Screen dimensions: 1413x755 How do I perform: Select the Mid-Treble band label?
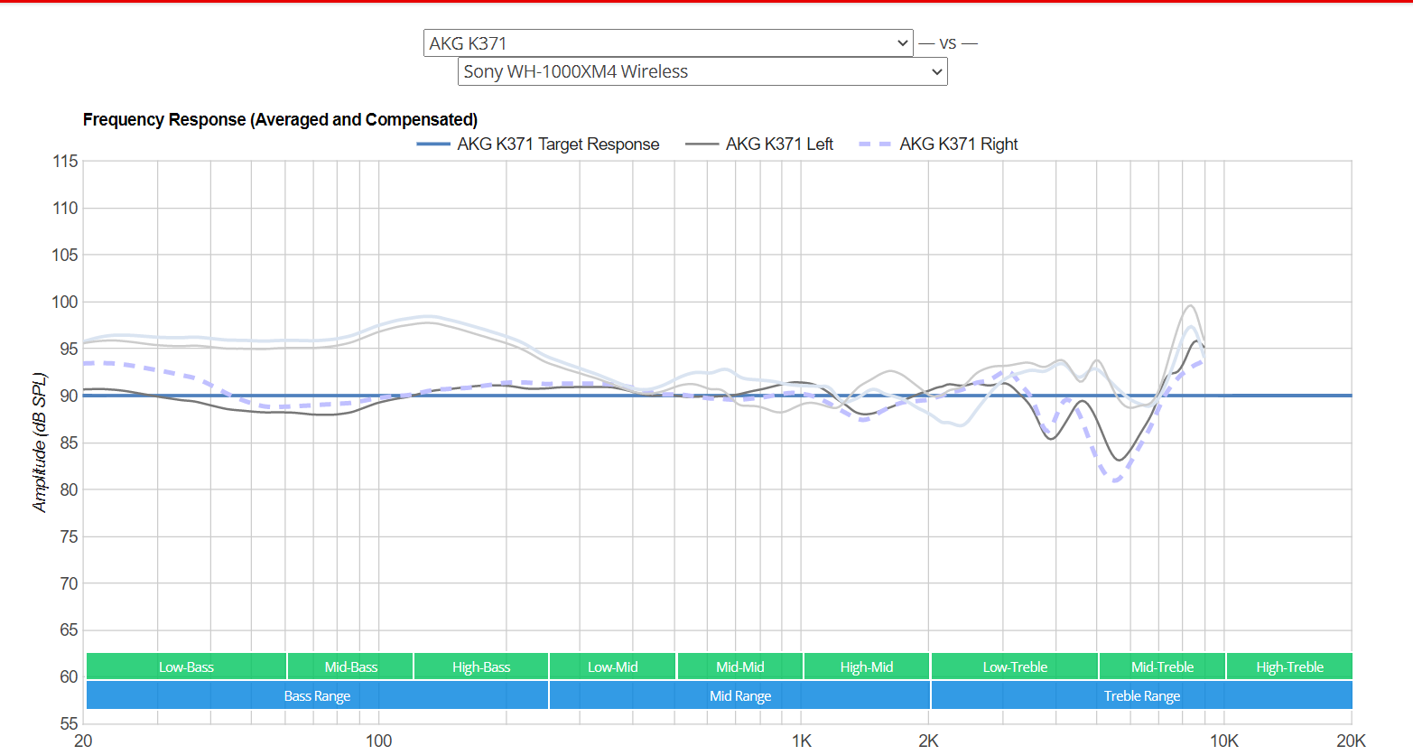click(1162, 666)
